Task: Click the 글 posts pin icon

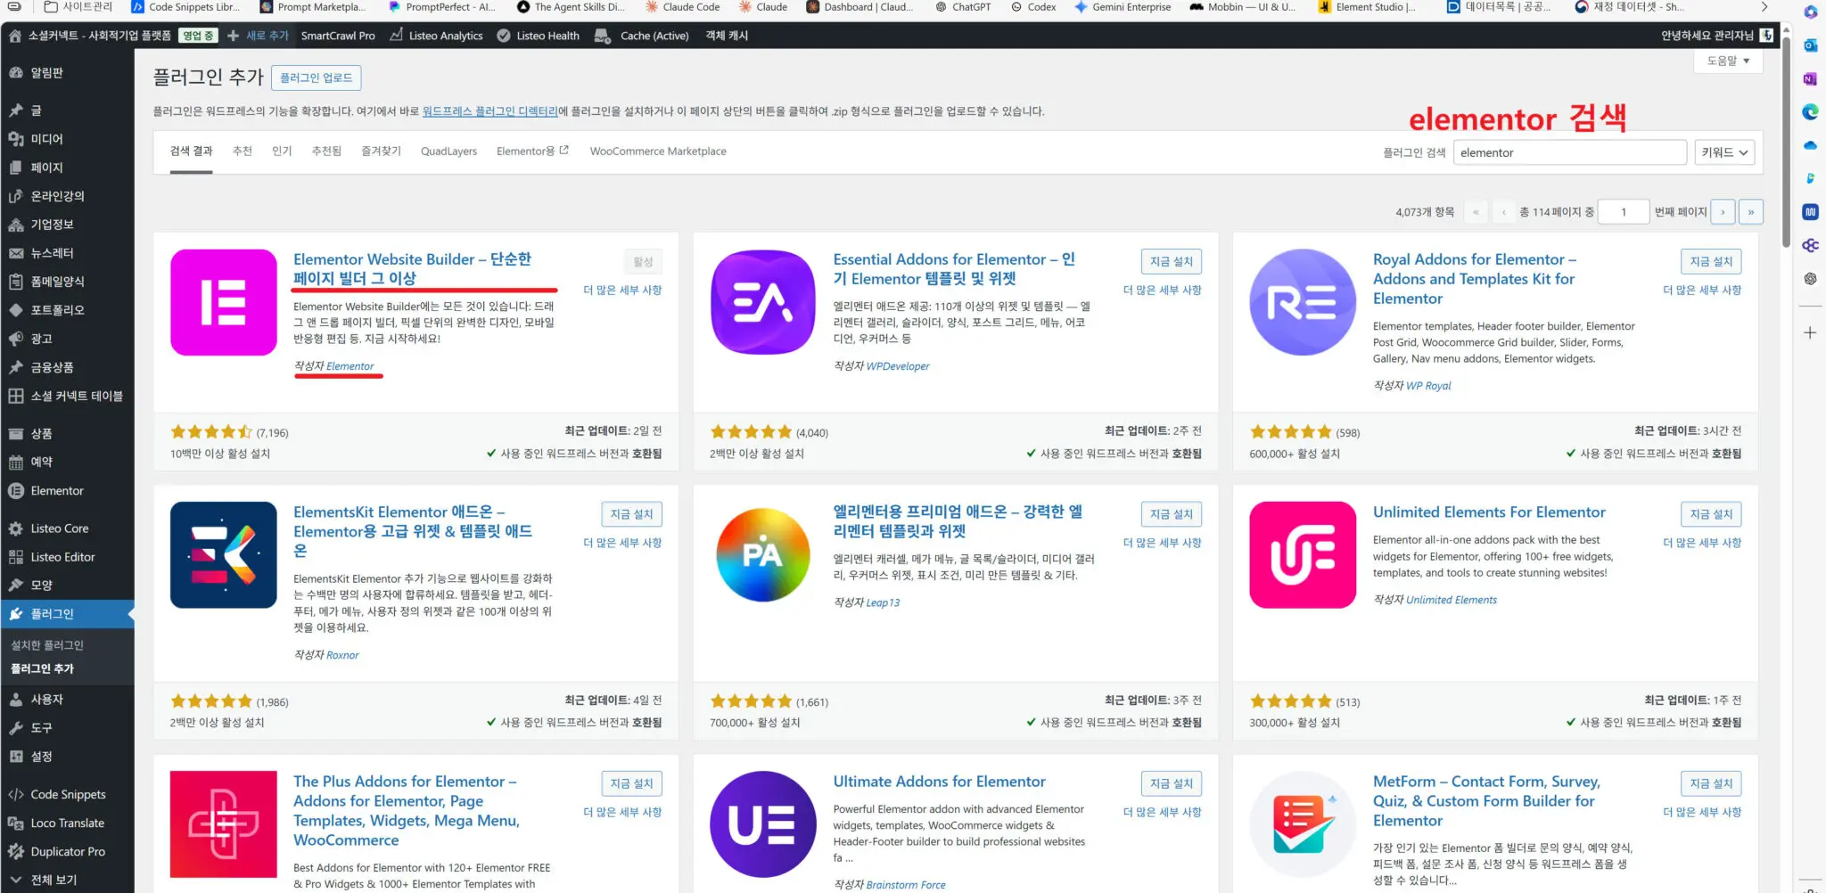Action: point(16,111)
